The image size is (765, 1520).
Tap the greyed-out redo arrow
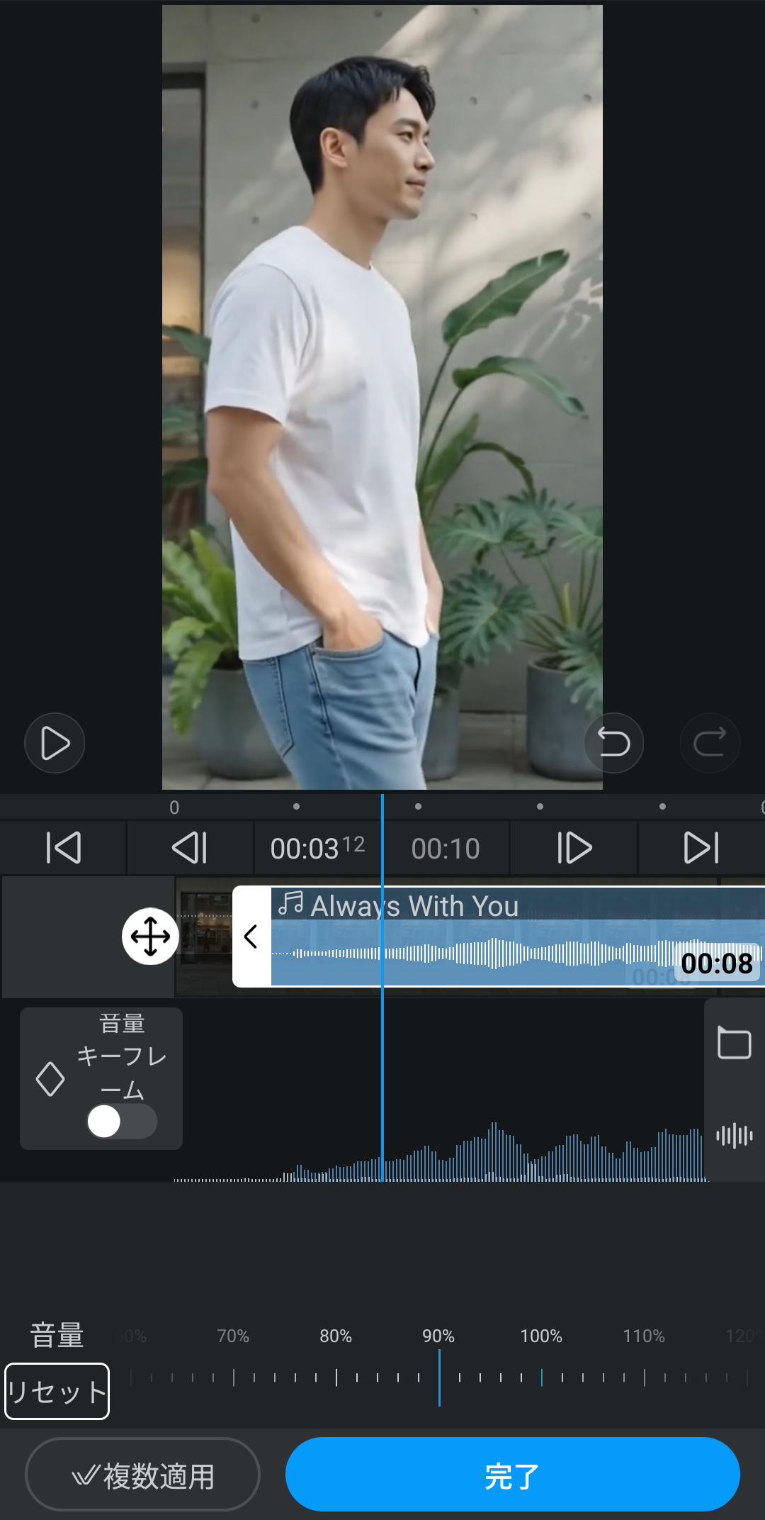(710, 743)
